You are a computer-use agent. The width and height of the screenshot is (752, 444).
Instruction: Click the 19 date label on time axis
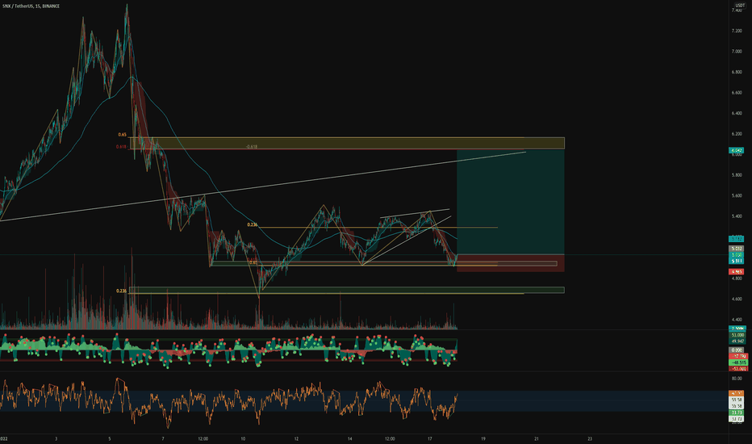coord(483,438)
